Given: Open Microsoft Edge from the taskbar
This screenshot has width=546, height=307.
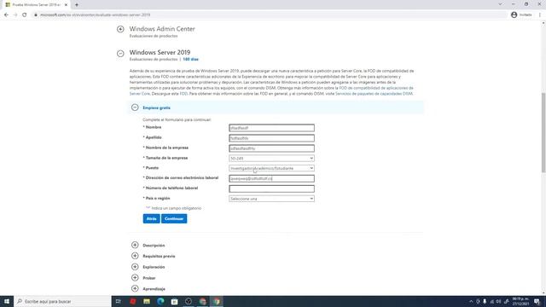Looking at the screenshot, I should (x=160, y=301).
